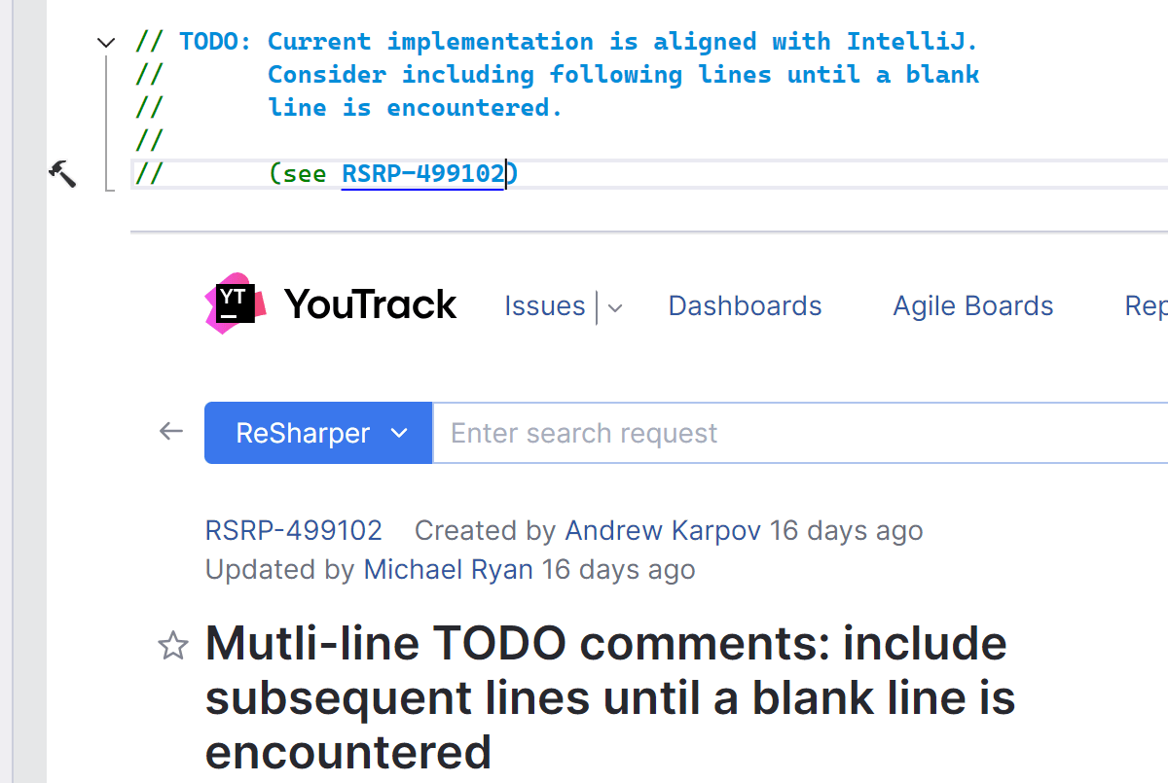This screenshot has height=783, width=1168.
Task: Open the RSRP-499102 link in the code comment
Action: (x=423, y=174)
